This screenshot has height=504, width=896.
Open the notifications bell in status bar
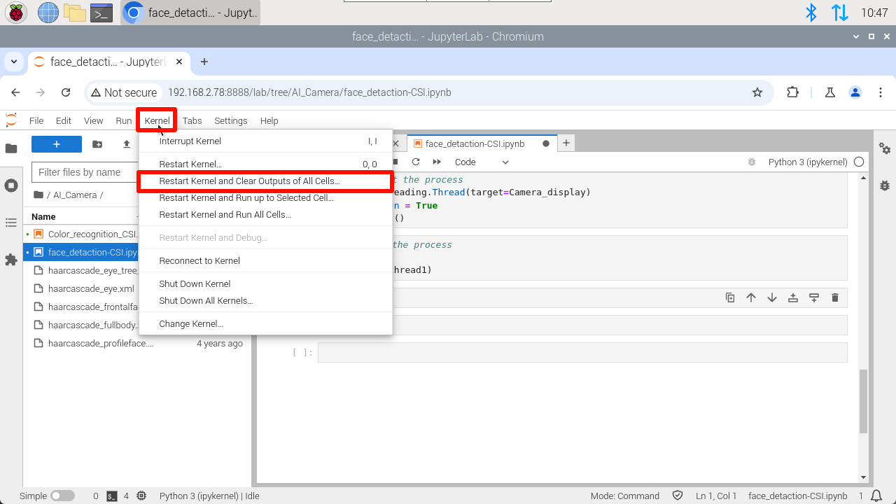point(876,496)
